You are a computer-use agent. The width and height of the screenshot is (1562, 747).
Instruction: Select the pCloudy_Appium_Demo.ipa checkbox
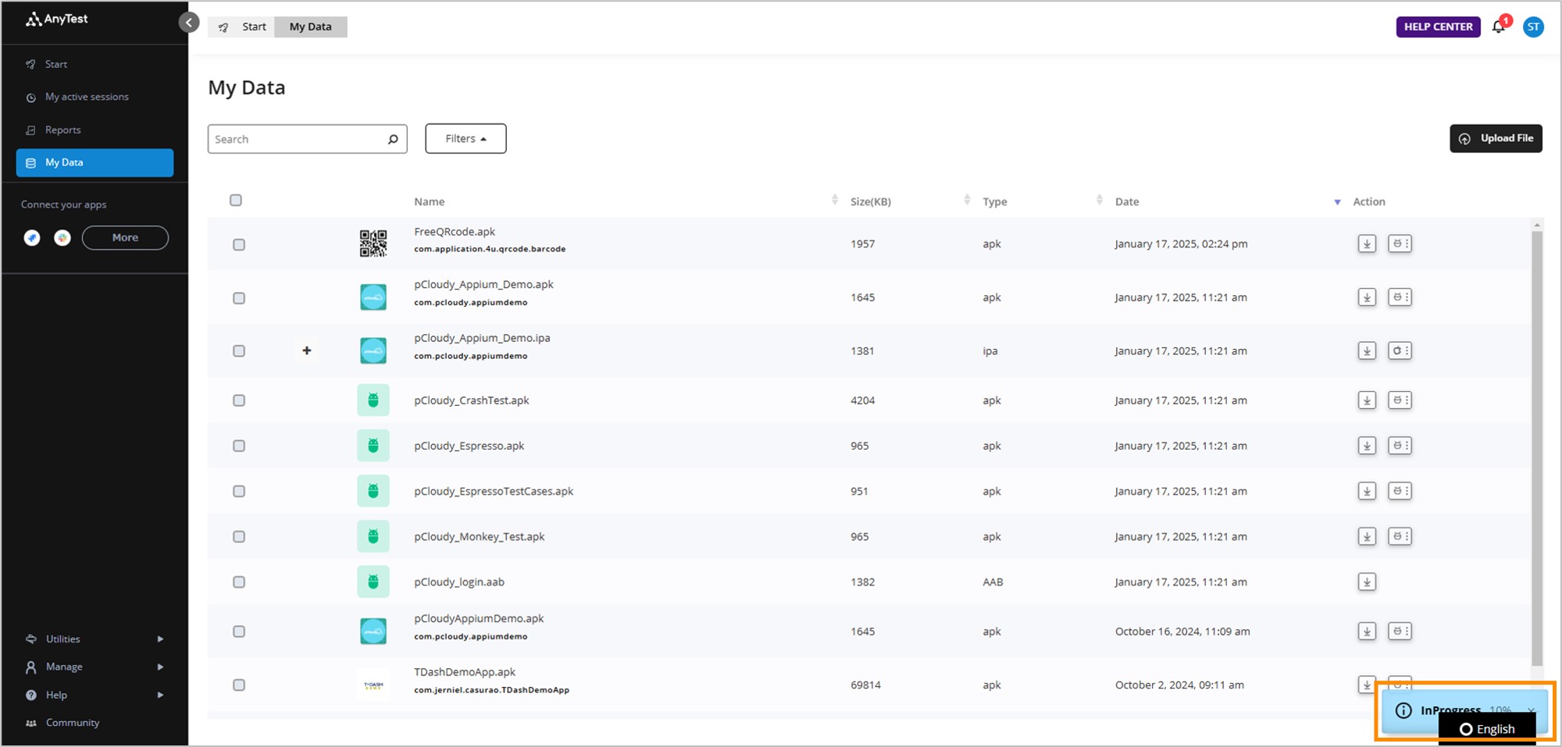(x=239, y=351)
